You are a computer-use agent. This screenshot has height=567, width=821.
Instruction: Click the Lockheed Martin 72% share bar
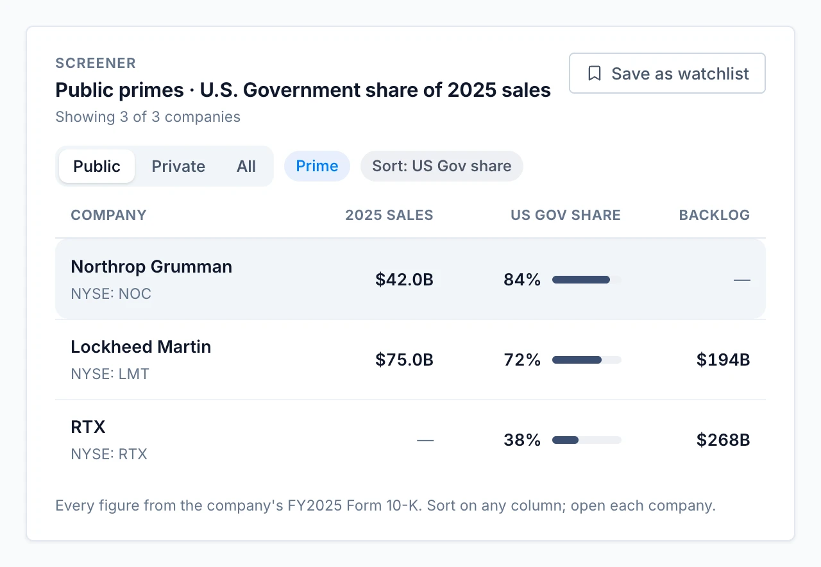(x=587, y=360)
